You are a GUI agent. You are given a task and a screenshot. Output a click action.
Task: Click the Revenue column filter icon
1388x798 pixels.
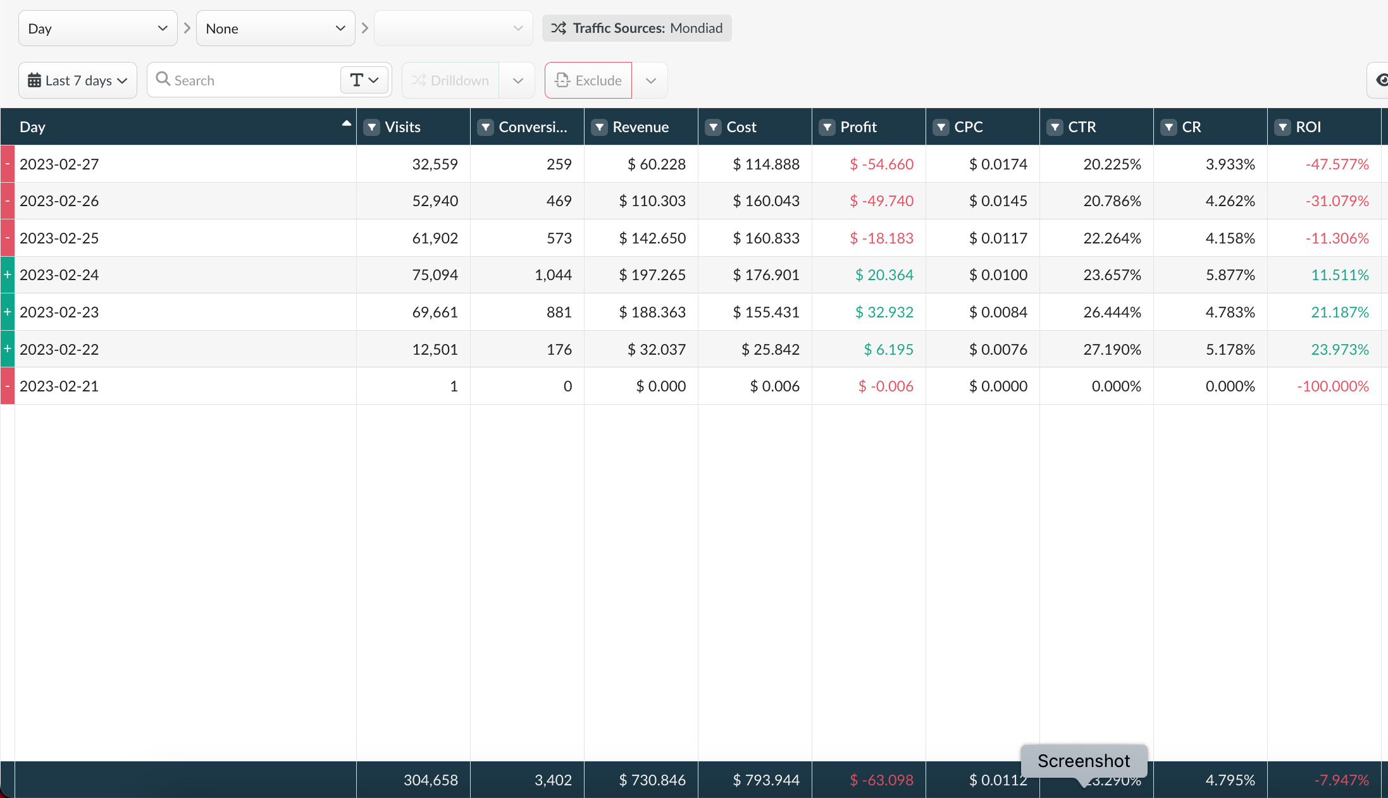tap(600, 127)
